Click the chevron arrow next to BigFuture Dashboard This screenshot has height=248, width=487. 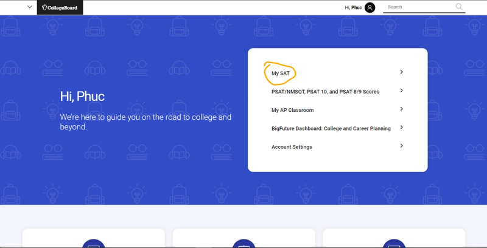click(x=402, y=127)
